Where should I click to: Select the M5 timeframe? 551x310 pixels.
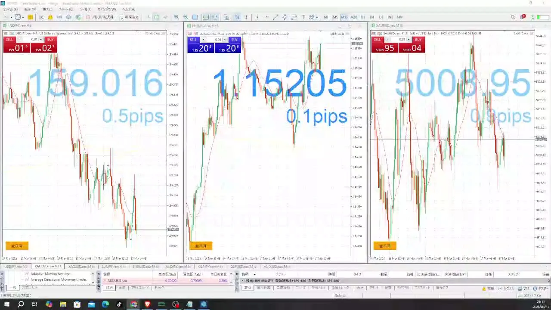tap(335, 17)
